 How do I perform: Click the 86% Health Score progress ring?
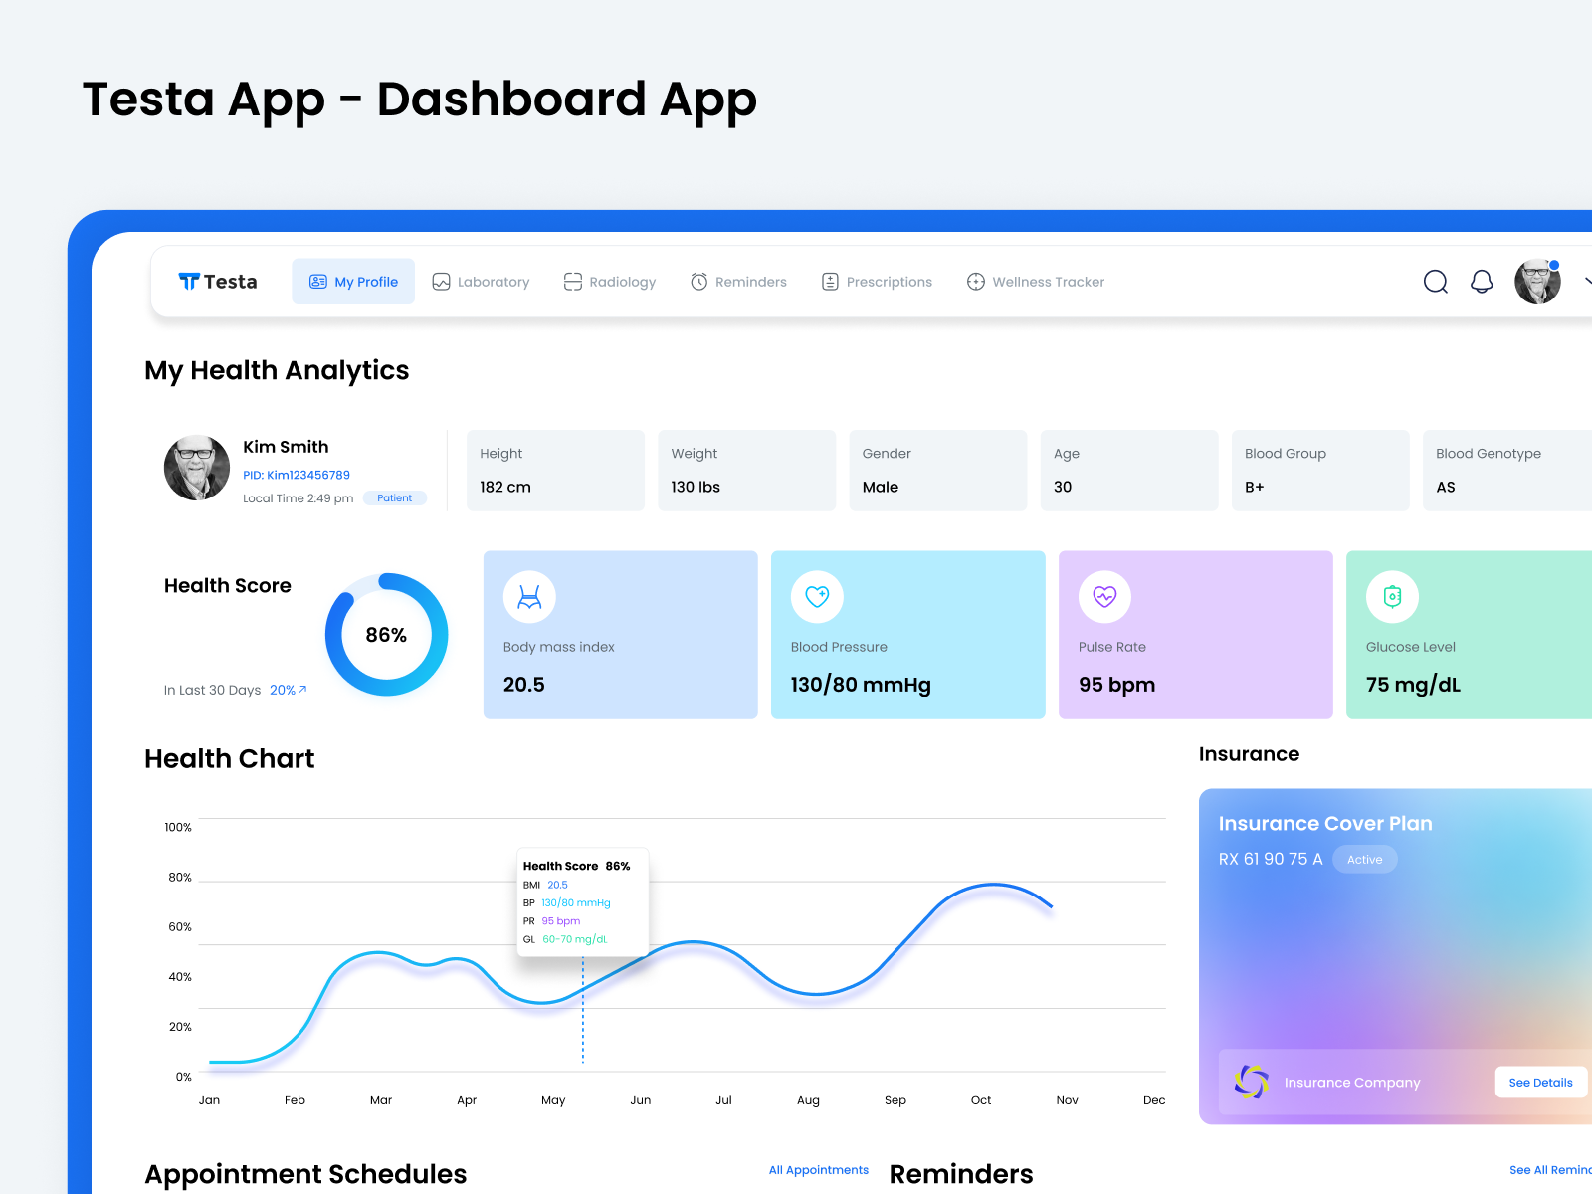[386, 635]
